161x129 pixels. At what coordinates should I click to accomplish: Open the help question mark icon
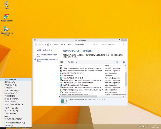[124, 62]
